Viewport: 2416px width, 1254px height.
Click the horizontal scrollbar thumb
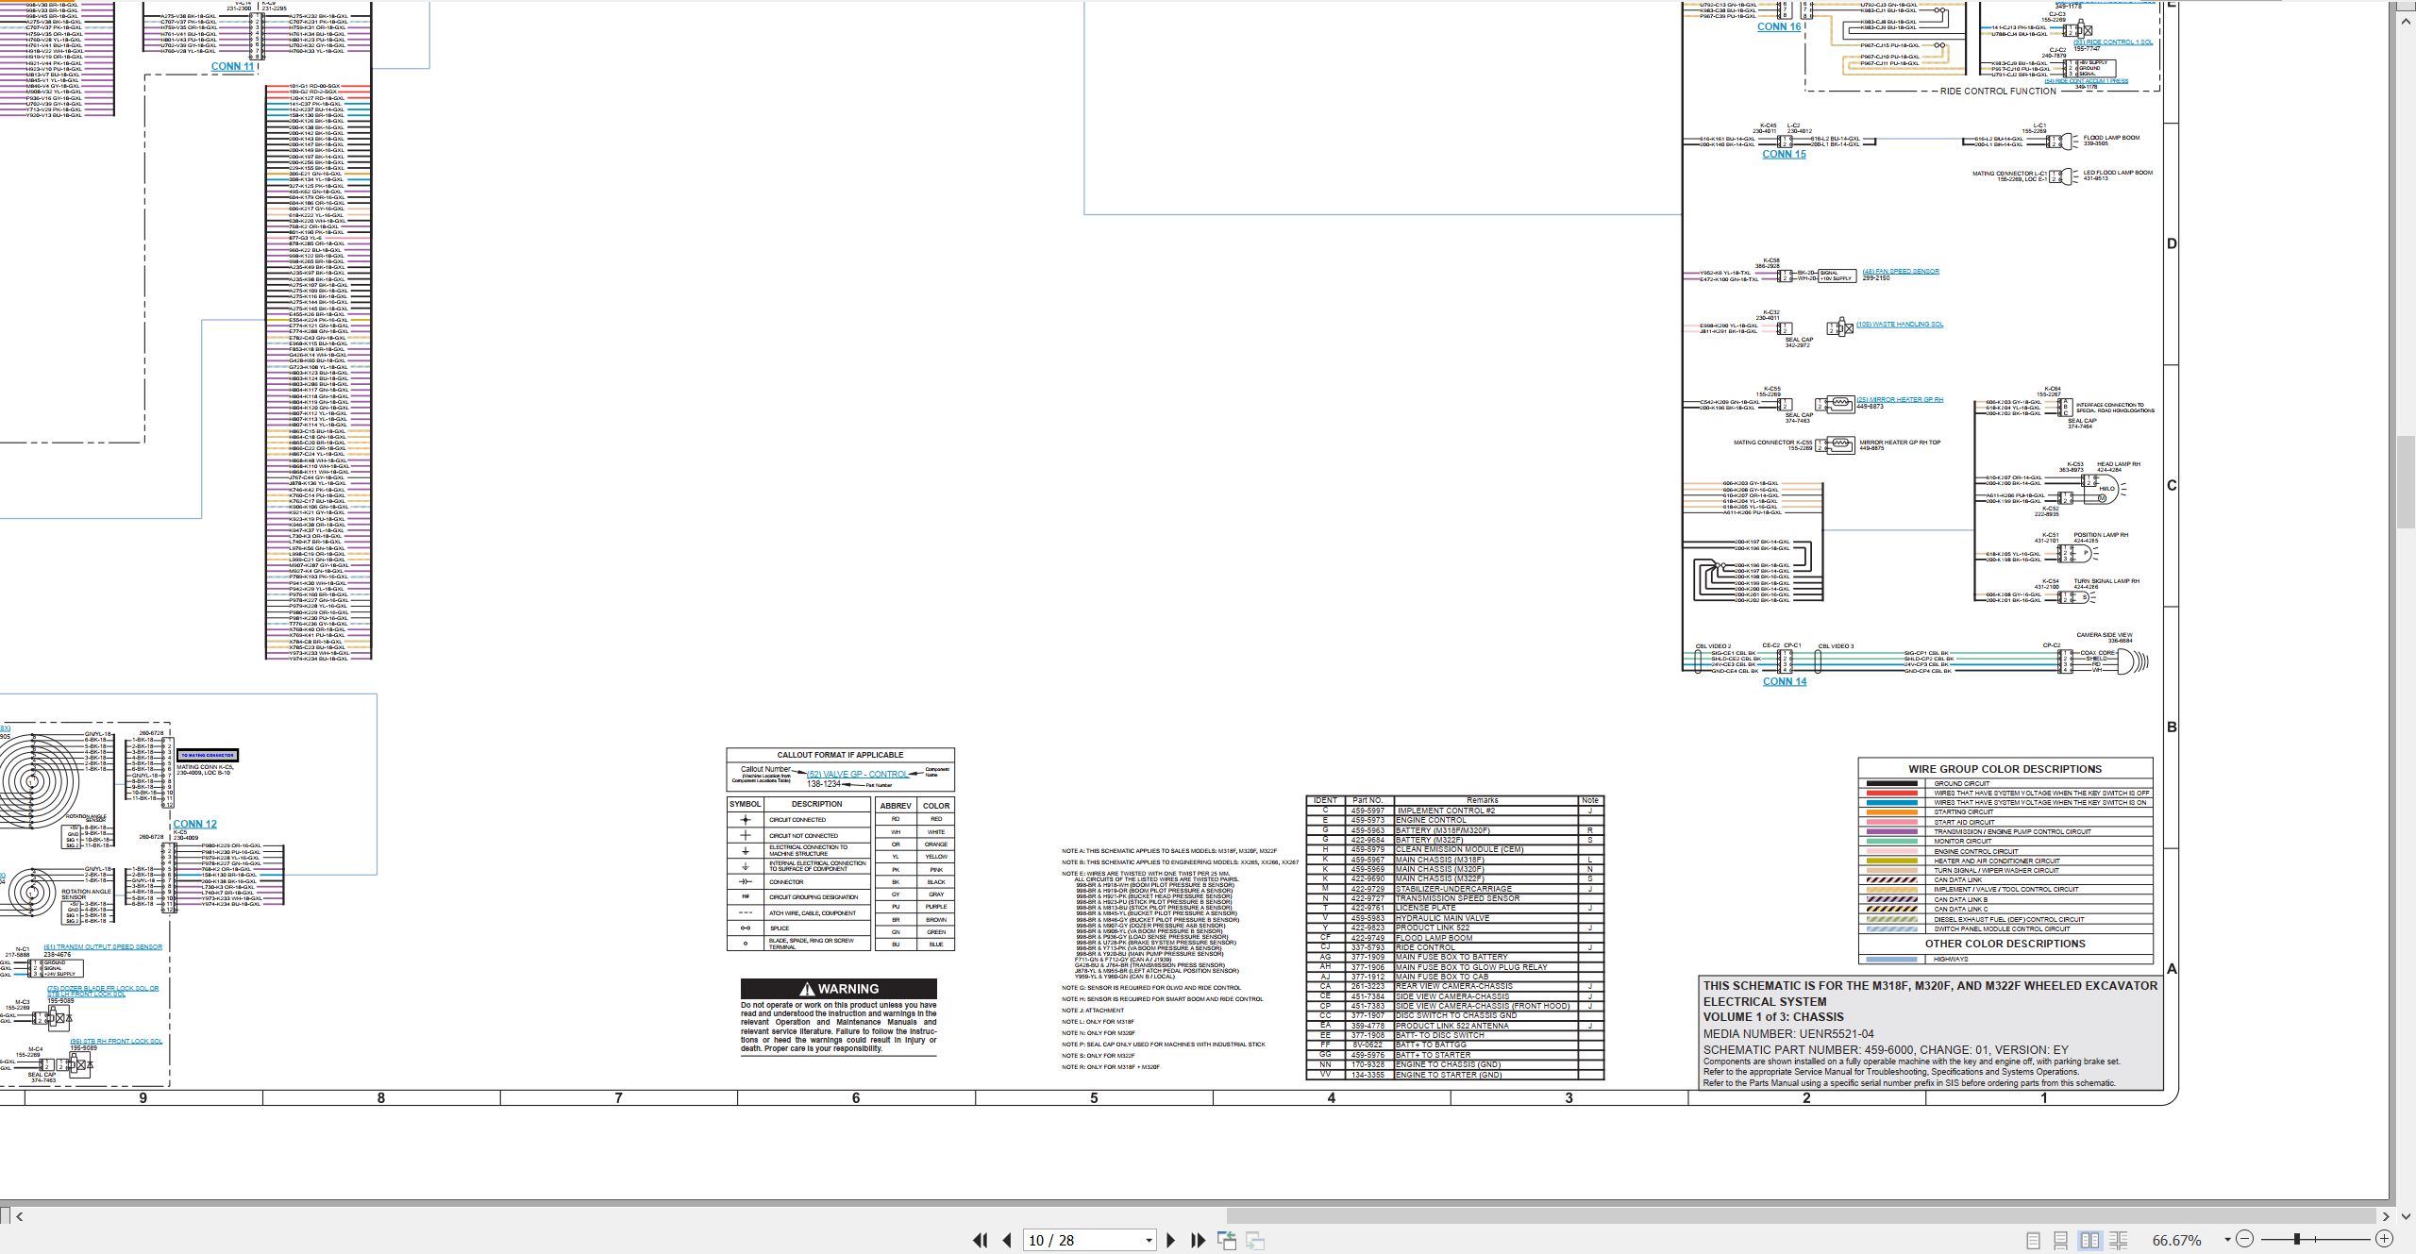pyautogui.click(x=1801, y=1216)
